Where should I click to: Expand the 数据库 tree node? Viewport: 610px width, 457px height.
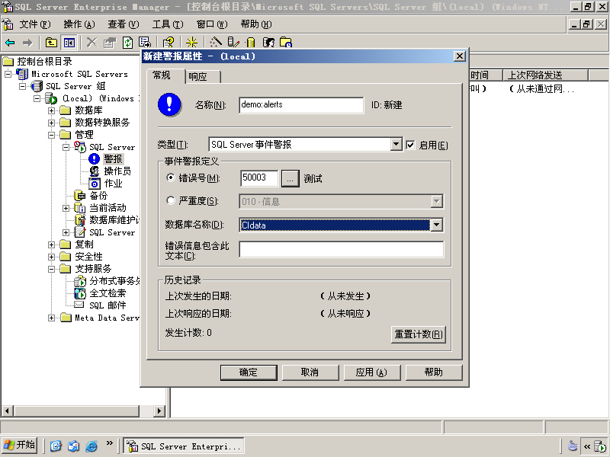(x=51, y=110)
